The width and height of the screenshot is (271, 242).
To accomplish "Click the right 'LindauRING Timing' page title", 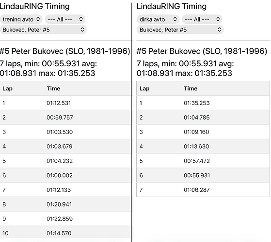I will pyautogui.click(x=172, y=7).
